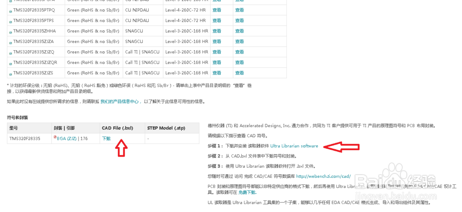
Task: Follow the Ultra Librarian software link
Action: pyautogui.click(x=294, y=146)
